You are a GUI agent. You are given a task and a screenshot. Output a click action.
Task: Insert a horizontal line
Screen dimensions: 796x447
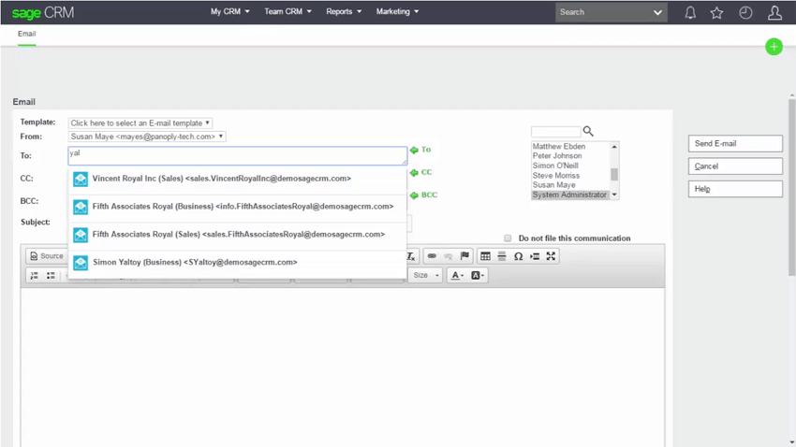point(502,256)
